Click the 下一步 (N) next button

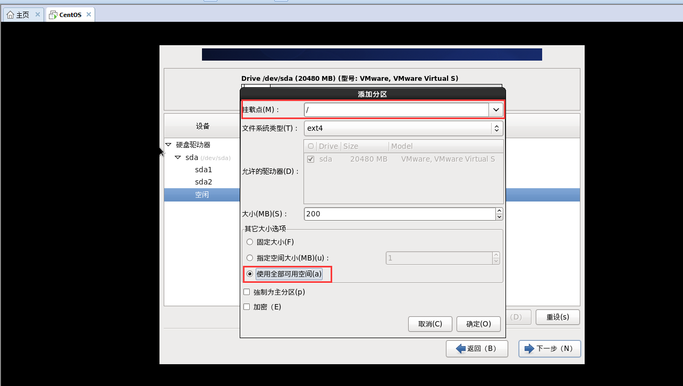coord(550,349)
